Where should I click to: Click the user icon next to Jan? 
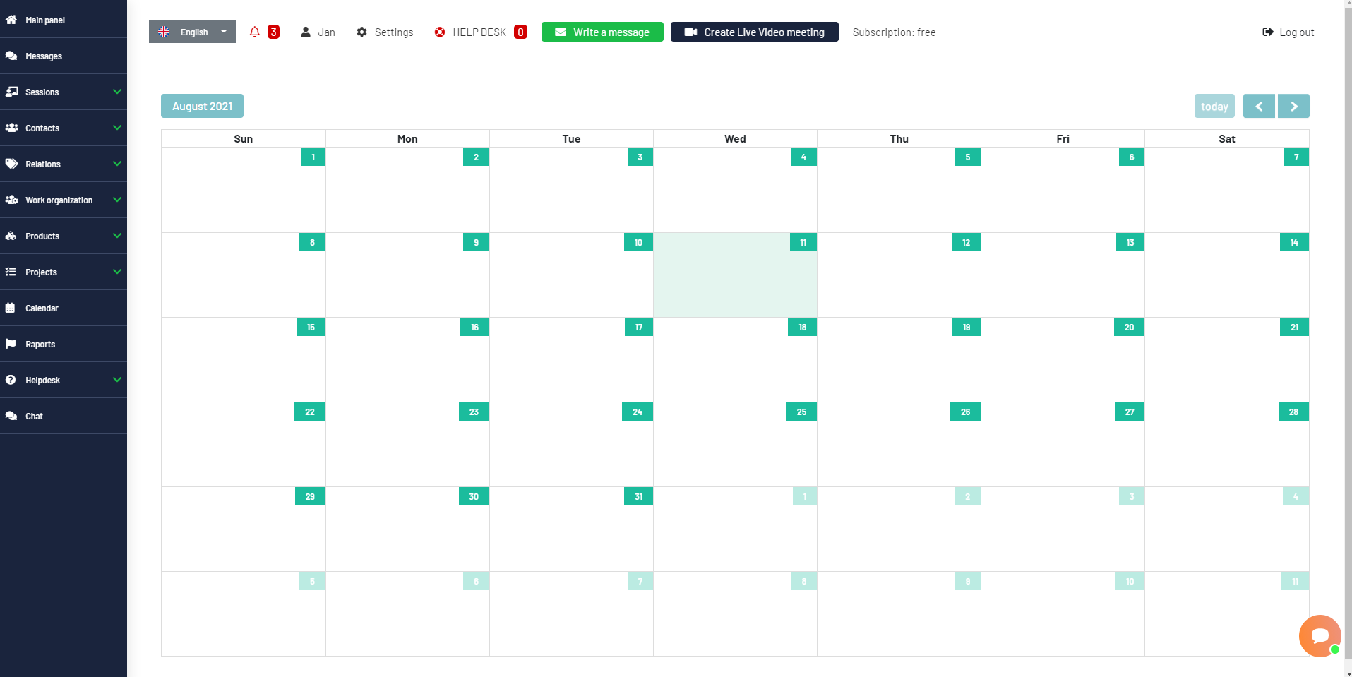(305, 32)
